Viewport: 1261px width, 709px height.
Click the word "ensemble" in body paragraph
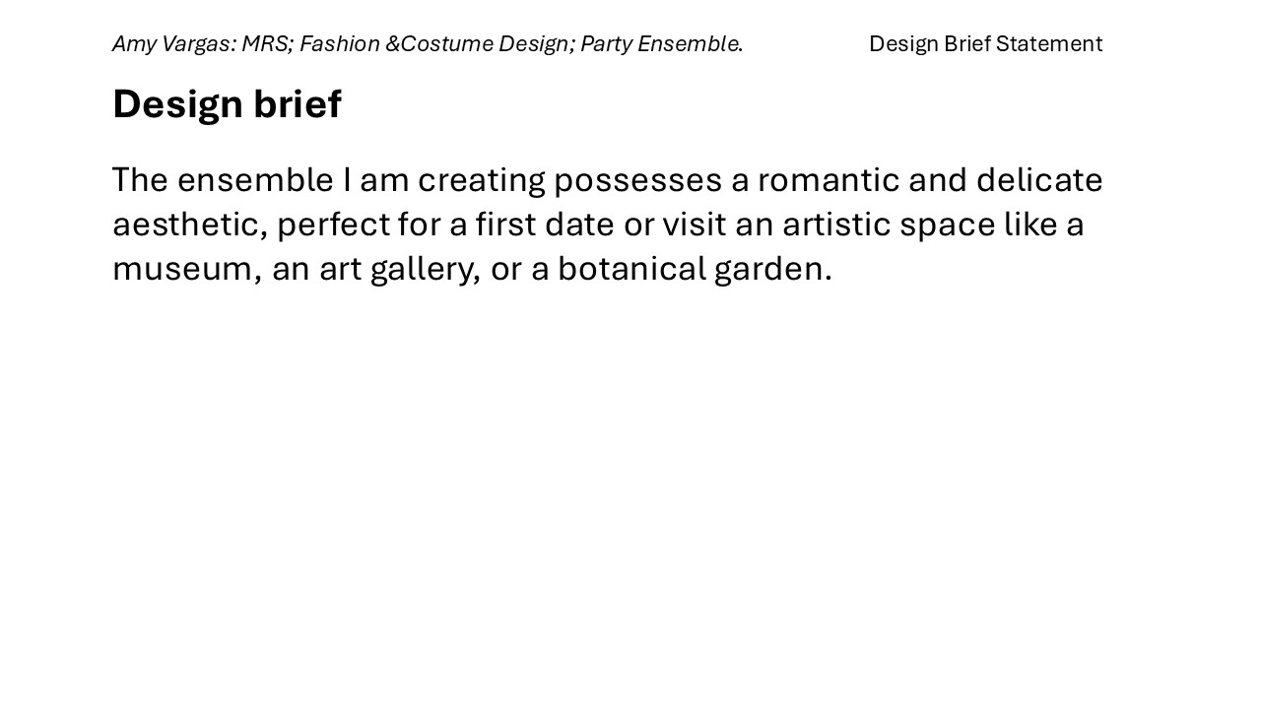(x=255, y=180)
